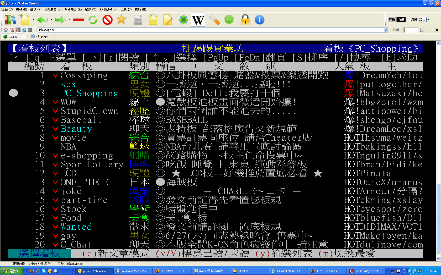Switch to the 2.http://pic tab
The width and height of the screenshot is (441, 275).
[41, 36]
